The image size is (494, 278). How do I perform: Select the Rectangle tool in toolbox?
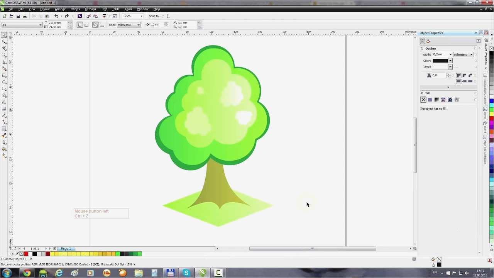pos(4,75)
